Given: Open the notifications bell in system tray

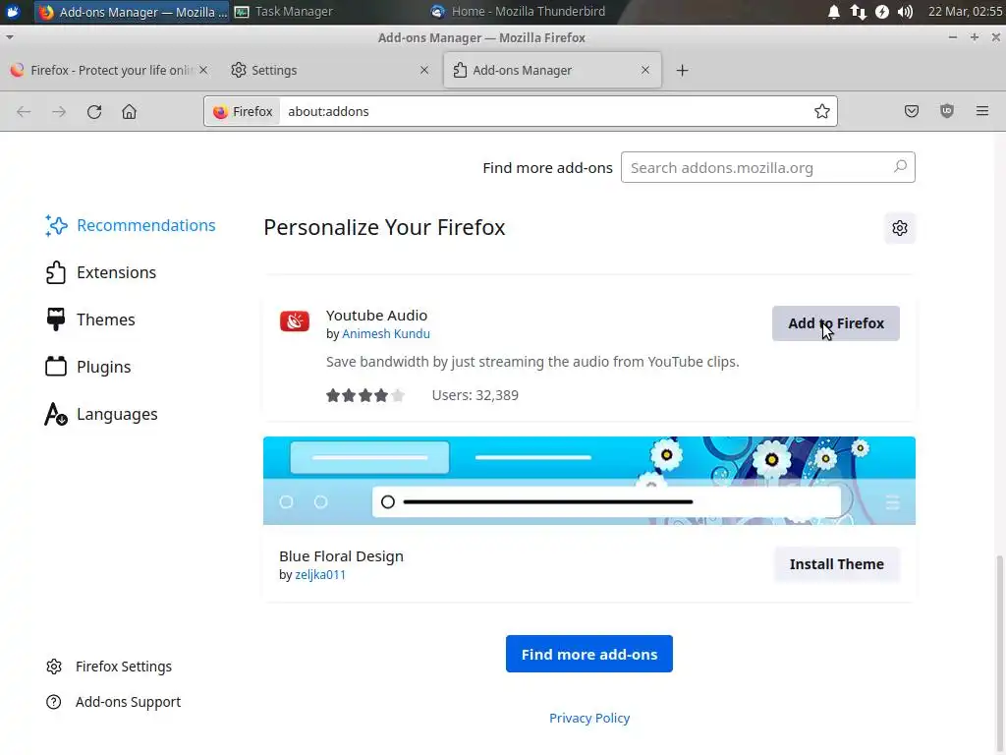Looking at the screenshot, I should pos(833,12).
